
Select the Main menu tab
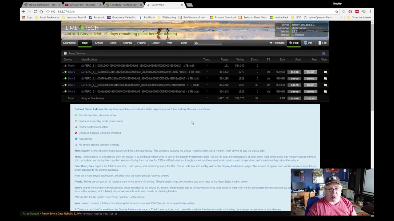pos(85,43)
